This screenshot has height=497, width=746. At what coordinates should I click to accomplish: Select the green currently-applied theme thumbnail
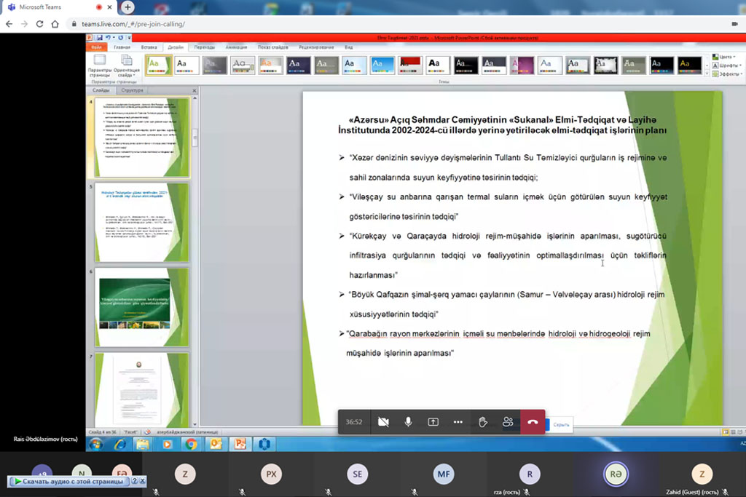tap(158, 65)
